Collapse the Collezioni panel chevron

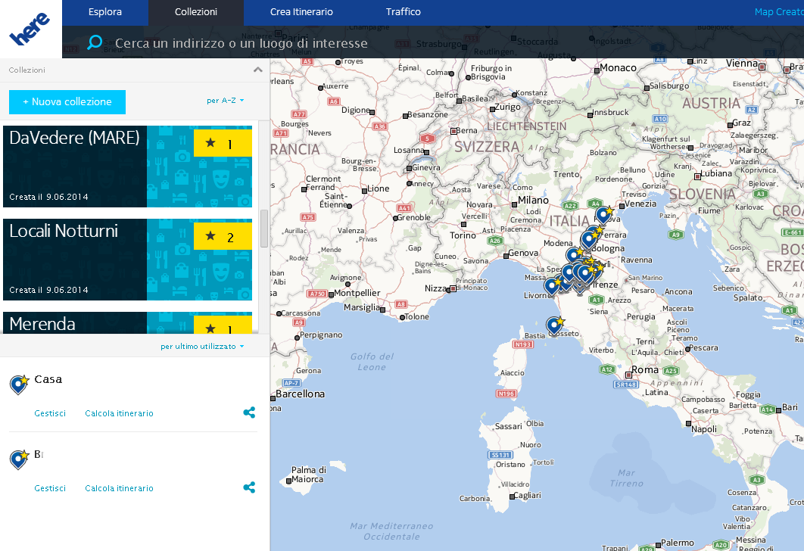[x=258, y=70]
